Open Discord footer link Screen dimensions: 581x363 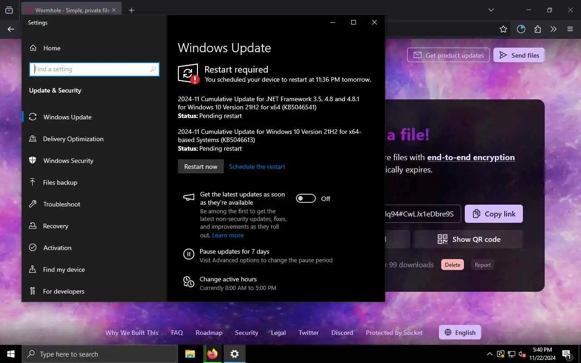click(x=342, y=333)
